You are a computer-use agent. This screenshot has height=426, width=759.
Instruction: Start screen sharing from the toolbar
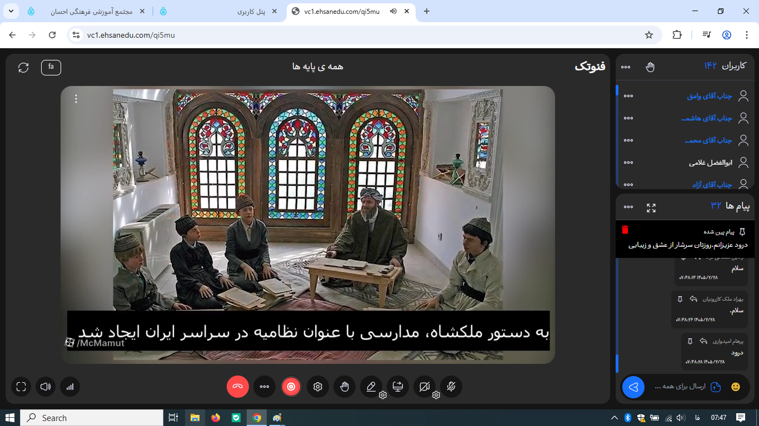coord(398,387)
